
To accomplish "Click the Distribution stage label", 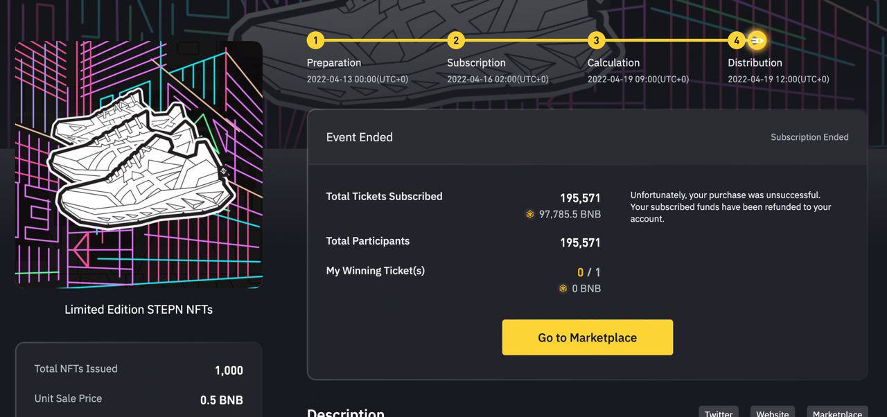I will [x=755, y=62].
